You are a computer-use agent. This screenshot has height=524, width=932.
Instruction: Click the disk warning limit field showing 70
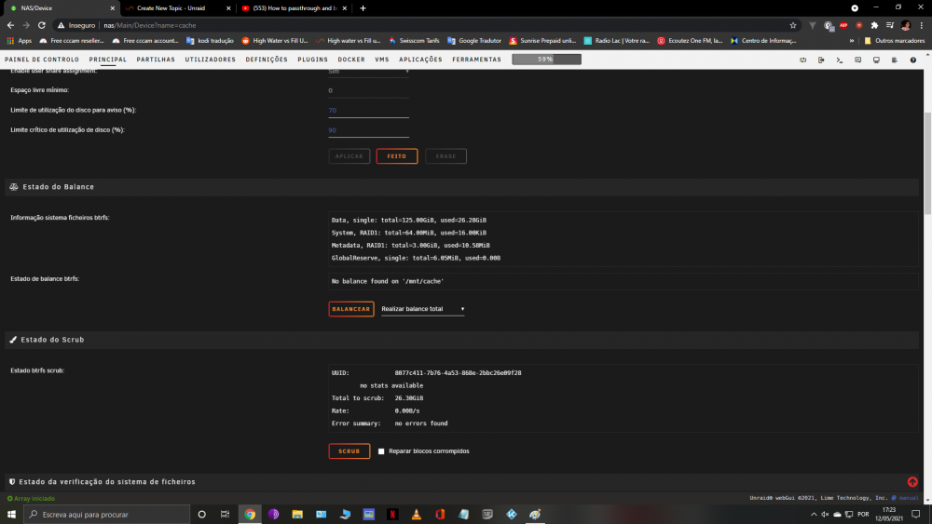coord(368,111)
